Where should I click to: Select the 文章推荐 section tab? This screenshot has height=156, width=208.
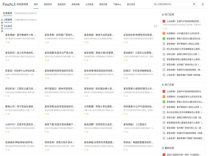[8, 20]
